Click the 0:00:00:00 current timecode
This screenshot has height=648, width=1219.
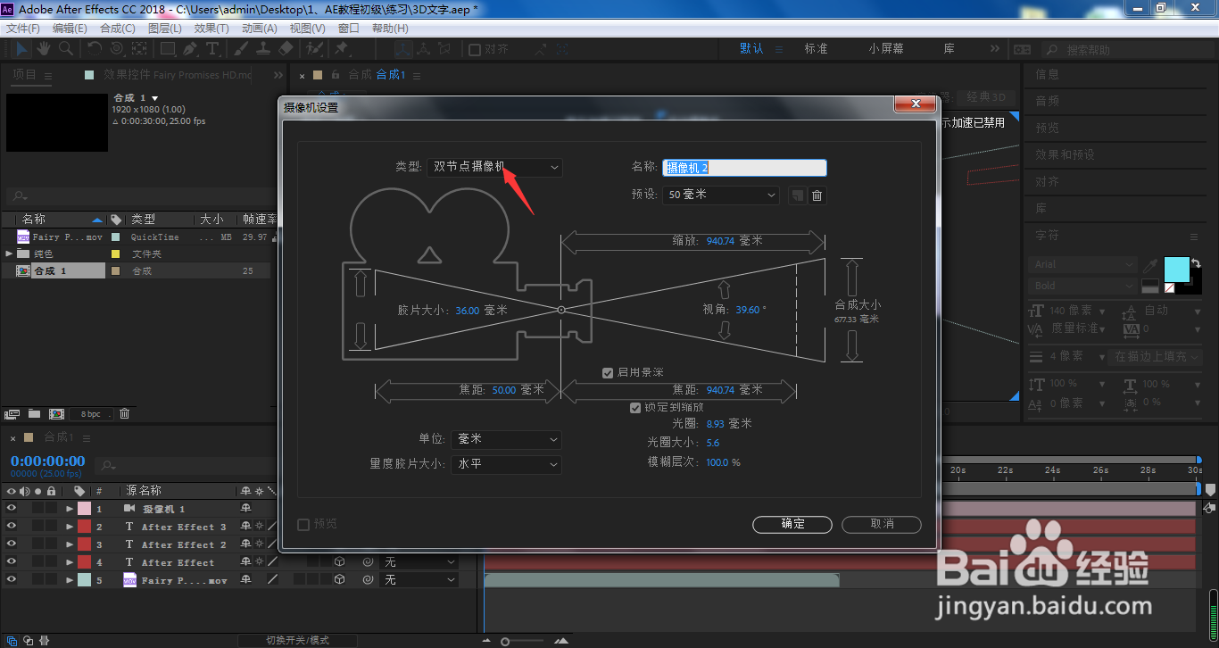[47, 461]
